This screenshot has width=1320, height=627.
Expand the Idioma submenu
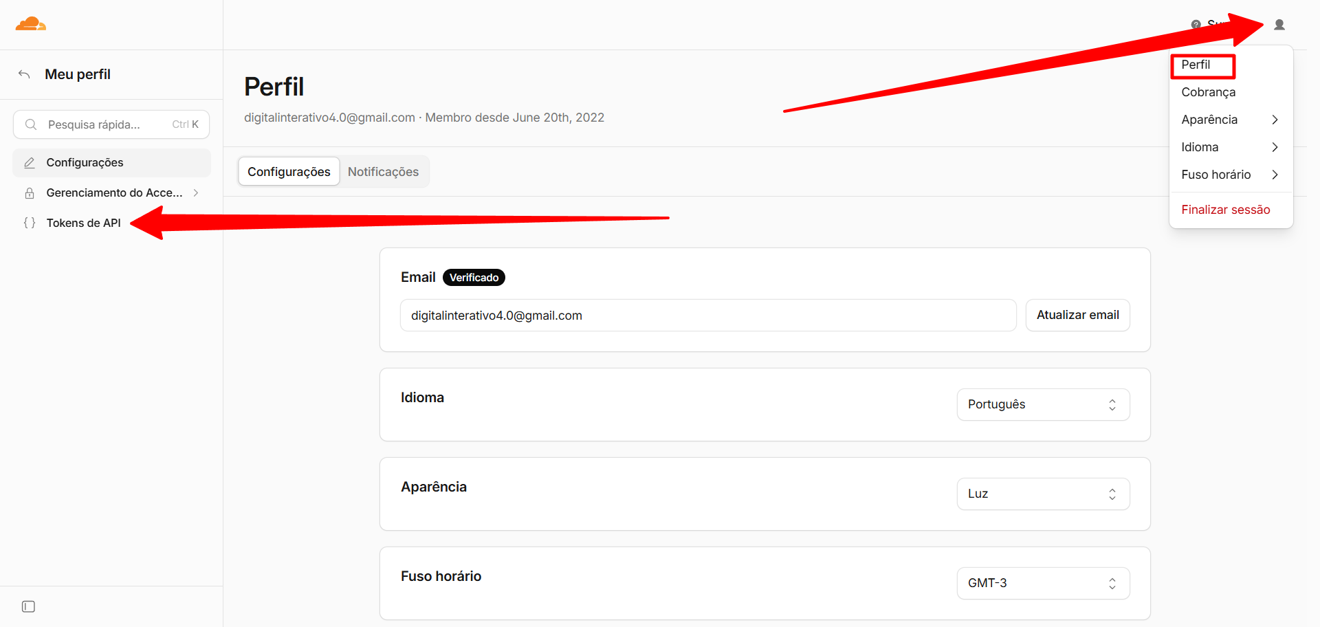pyautogui.click(x=1231, y=147)
